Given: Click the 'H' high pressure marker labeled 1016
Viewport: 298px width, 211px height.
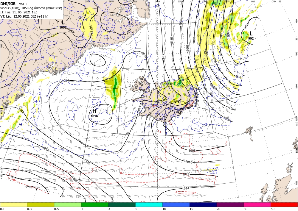Looking at the screenshot, I should tap(94, 111).
